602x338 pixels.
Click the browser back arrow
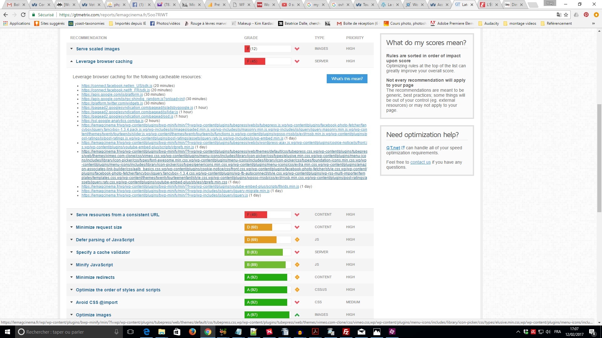tap(6, 15)
